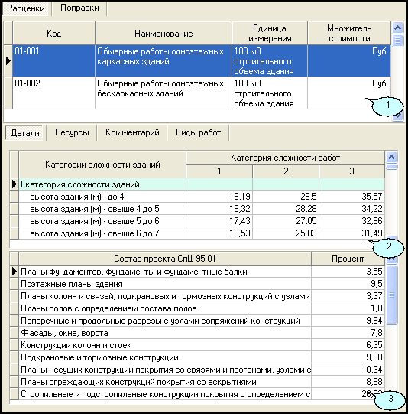The width and height of the screenshot is (408, 414).
Task: Click the Множитель стоимости column header
Action: tap(349, 33)
